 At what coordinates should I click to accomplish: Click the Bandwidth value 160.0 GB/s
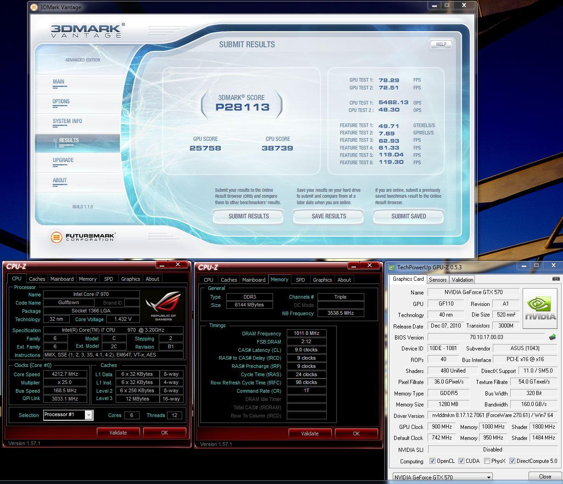pos(535,405)
